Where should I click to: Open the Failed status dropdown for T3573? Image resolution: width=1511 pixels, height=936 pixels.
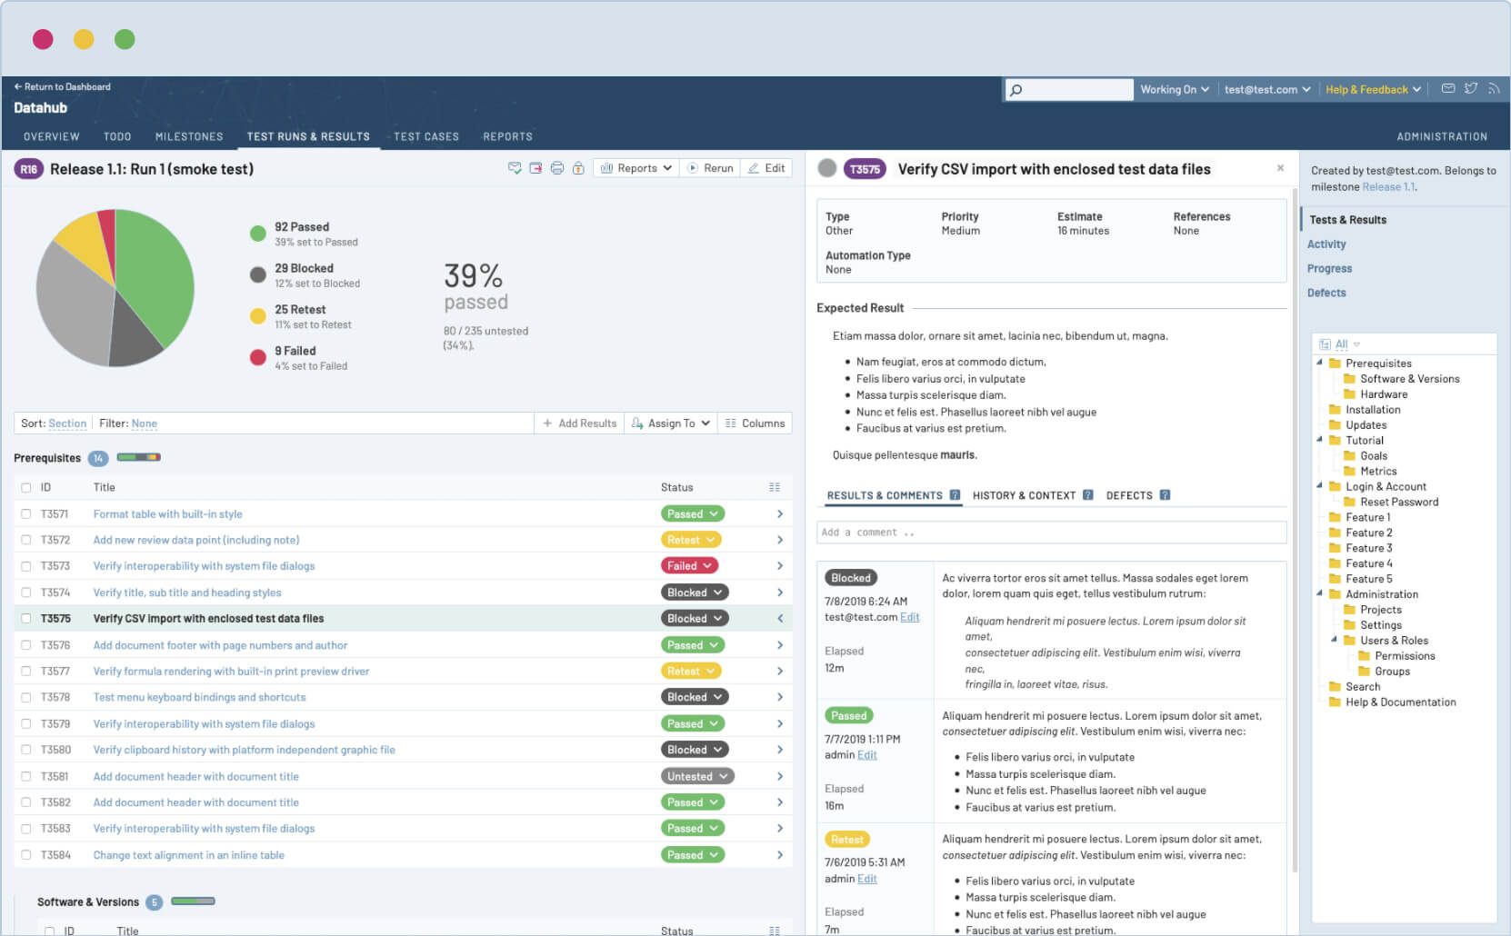[691, 566]
